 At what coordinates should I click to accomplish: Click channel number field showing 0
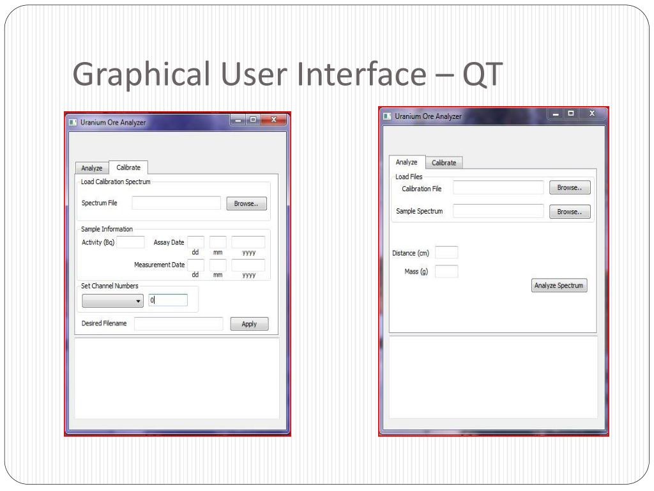(x=168, y=300)
